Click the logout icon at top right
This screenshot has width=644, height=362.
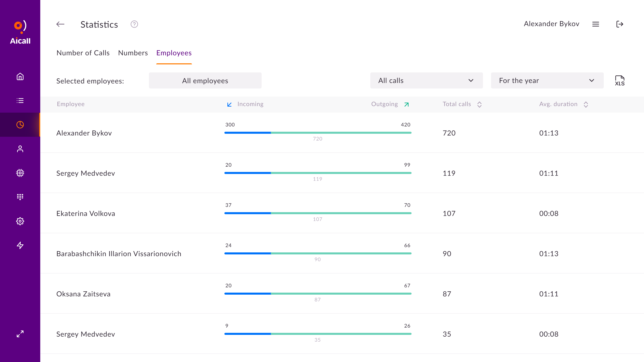[x=620, y=24]
